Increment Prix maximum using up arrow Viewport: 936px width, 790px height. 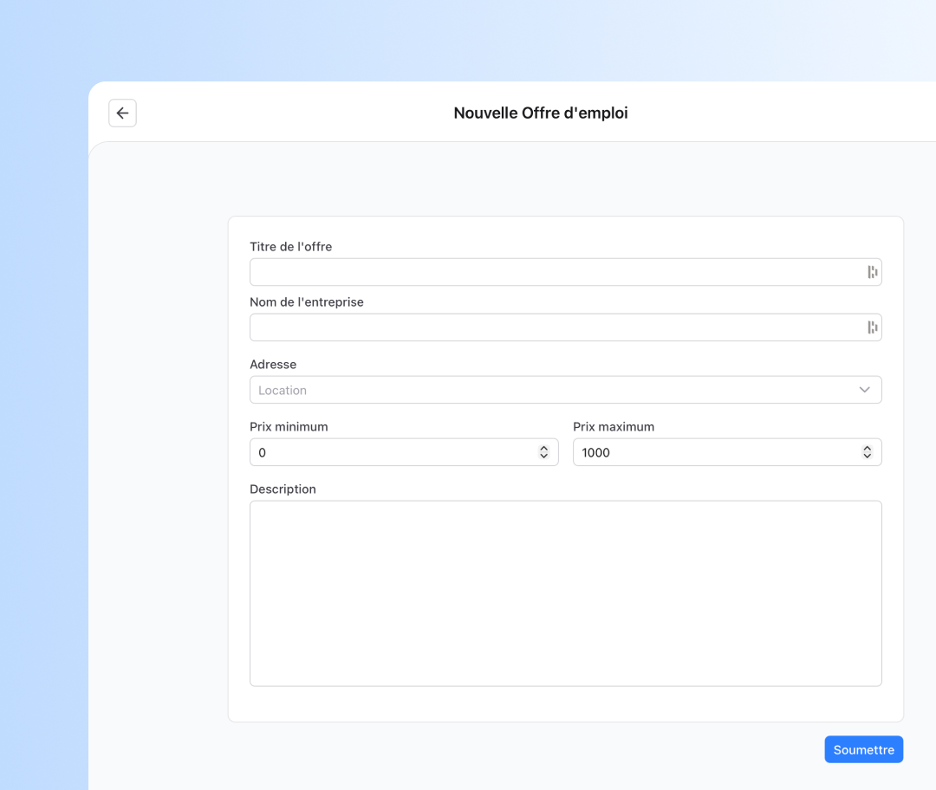867,449
